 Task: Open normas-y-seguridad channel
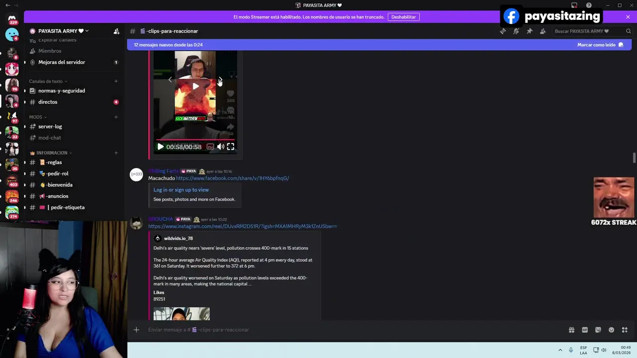coord(62,90)
